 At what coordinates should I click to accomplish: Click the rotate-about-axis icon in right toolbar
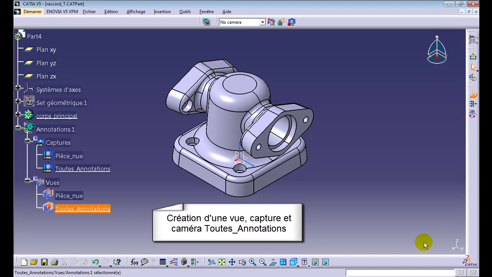473,78
